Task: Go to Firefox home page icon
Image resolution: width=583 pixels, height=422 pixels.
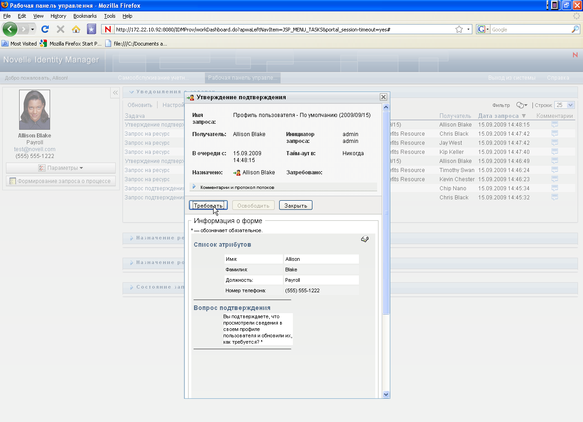Action: (x=76, y=30)
